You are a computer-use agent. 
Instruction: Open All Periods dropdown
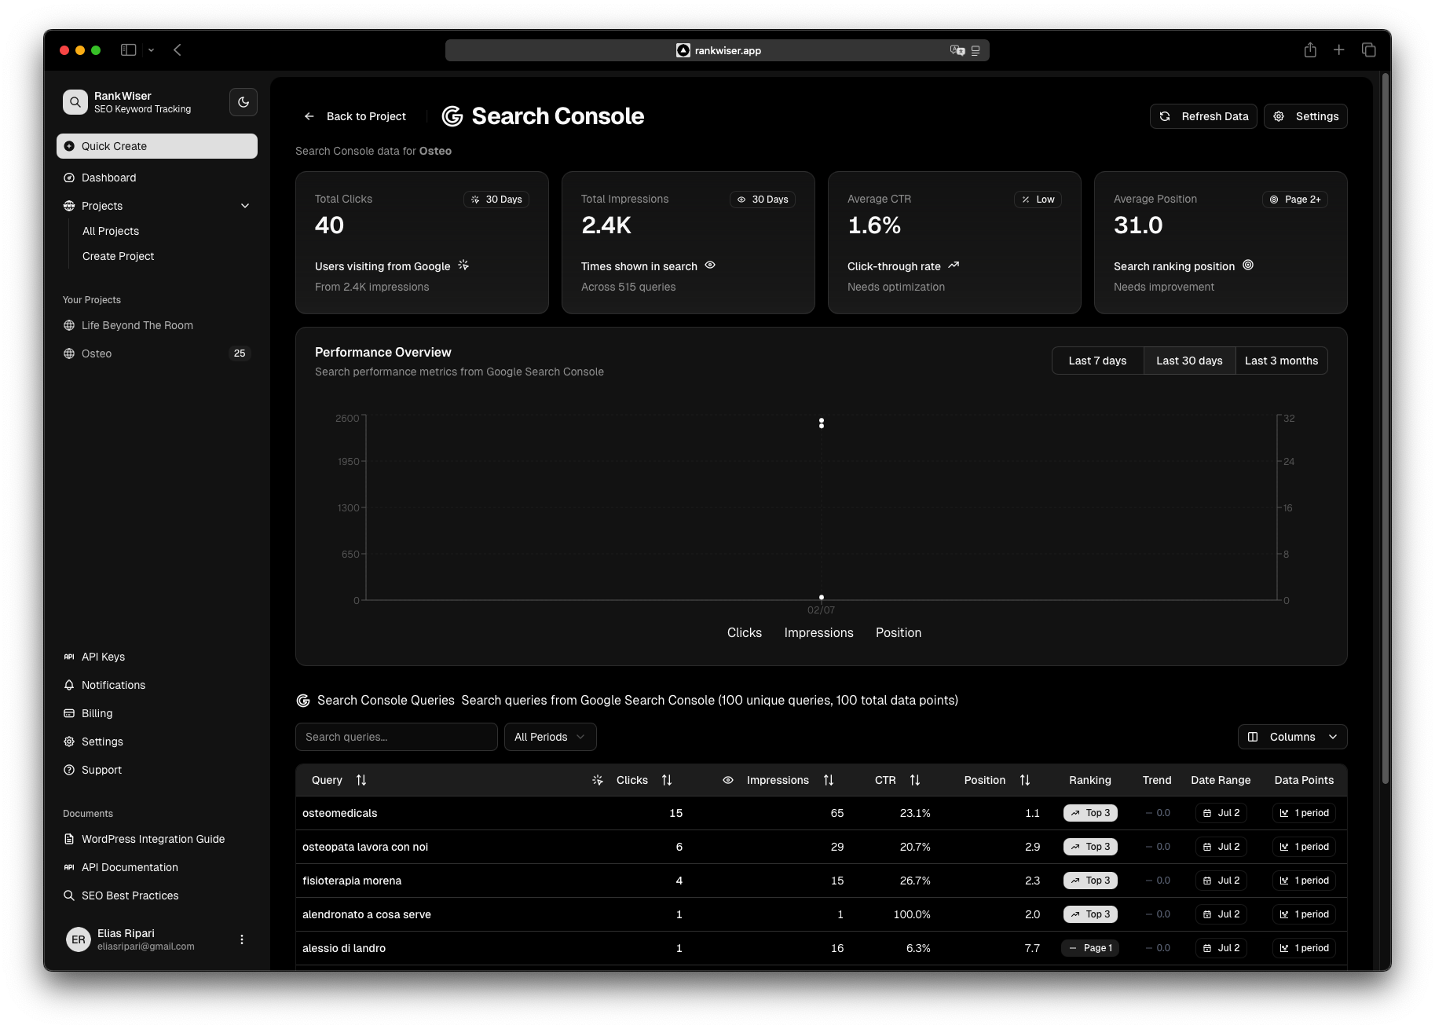(550, 737)
